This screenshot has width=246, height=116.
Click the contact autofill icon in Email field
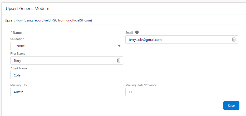coord(234,40)
